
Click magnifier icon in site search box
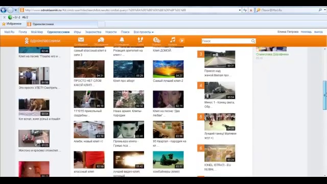(x=253, y=41)
